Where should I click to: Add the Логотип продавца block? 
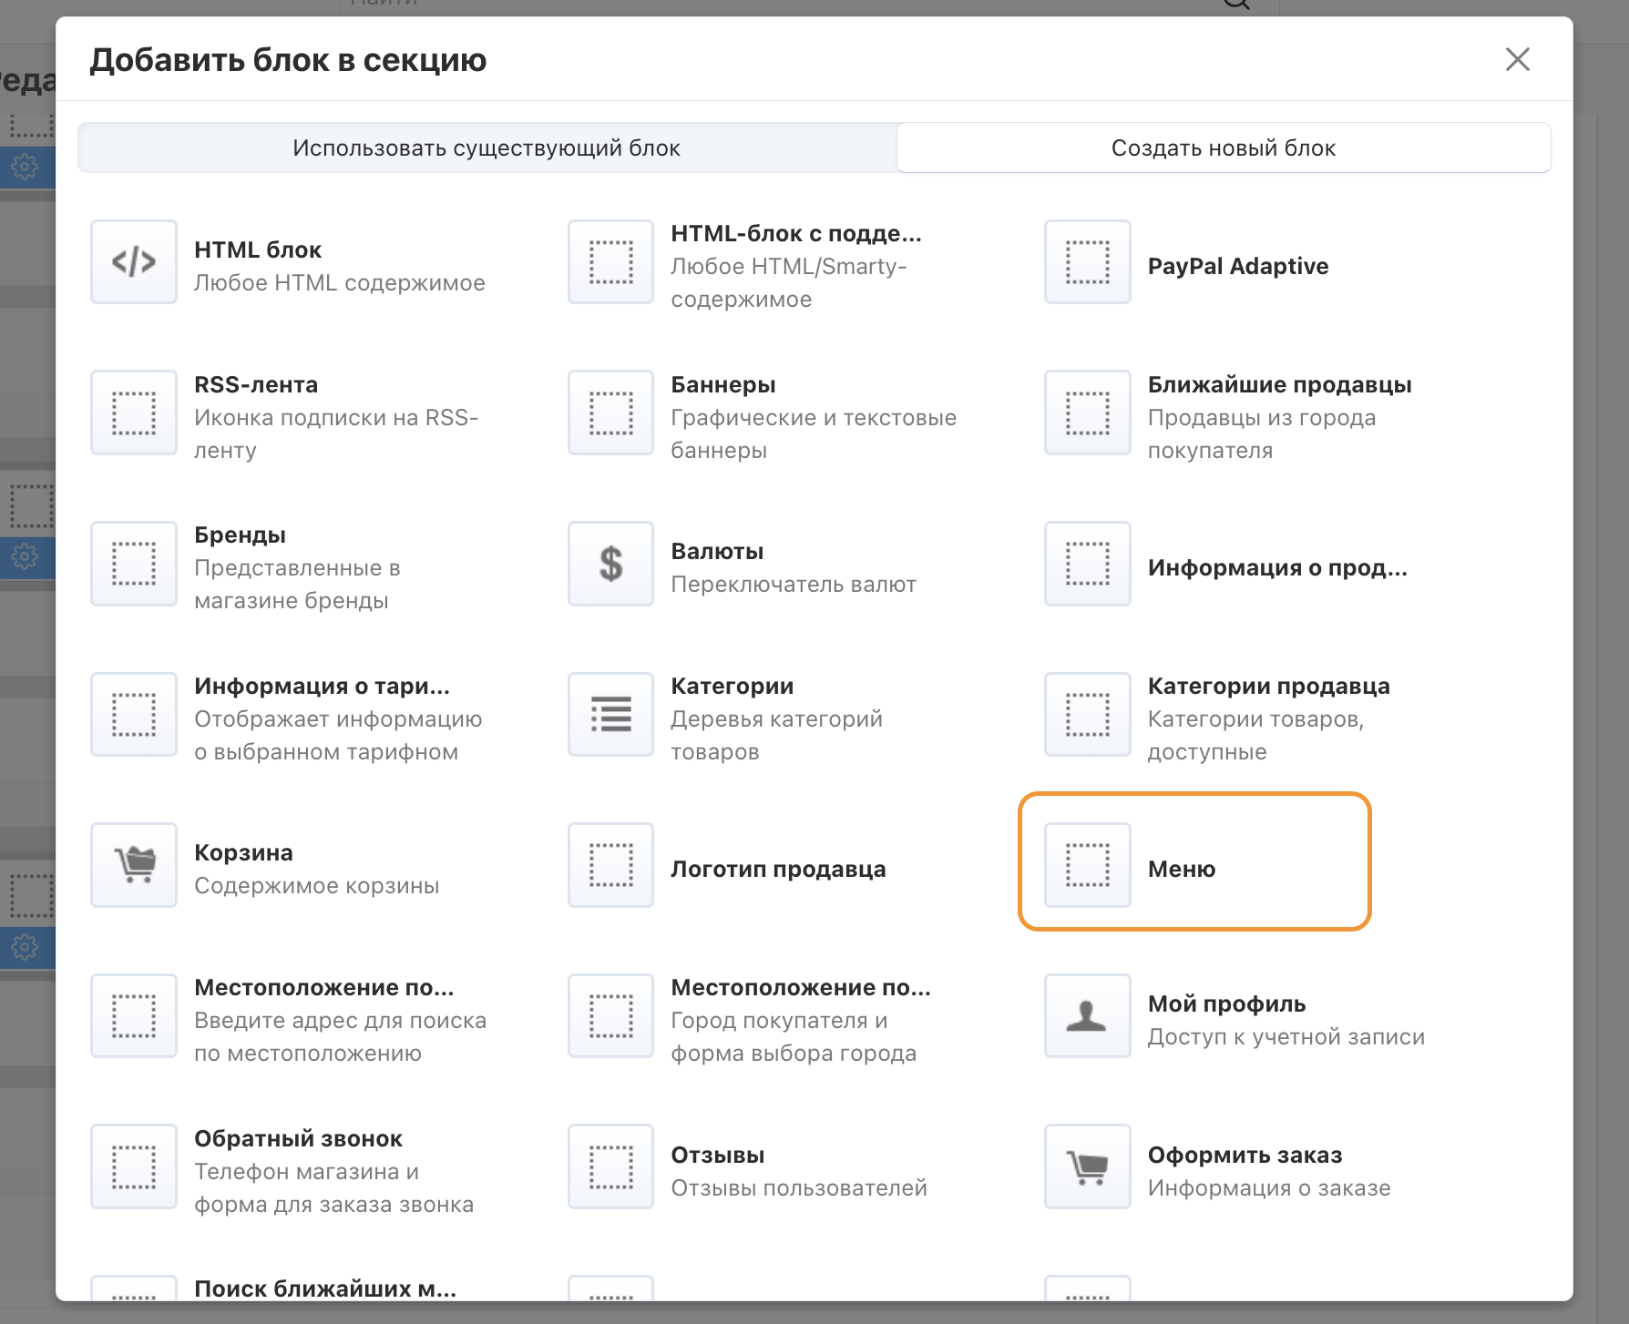tap(777, 870)
